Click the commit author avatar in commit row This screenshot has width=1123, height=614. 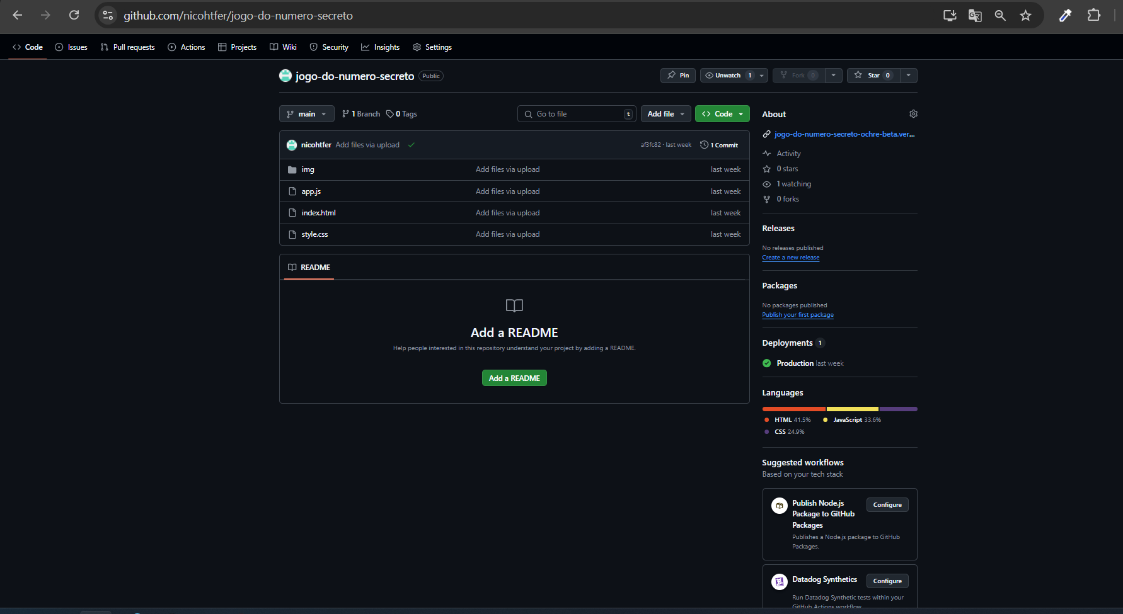(x=292, y=145)
